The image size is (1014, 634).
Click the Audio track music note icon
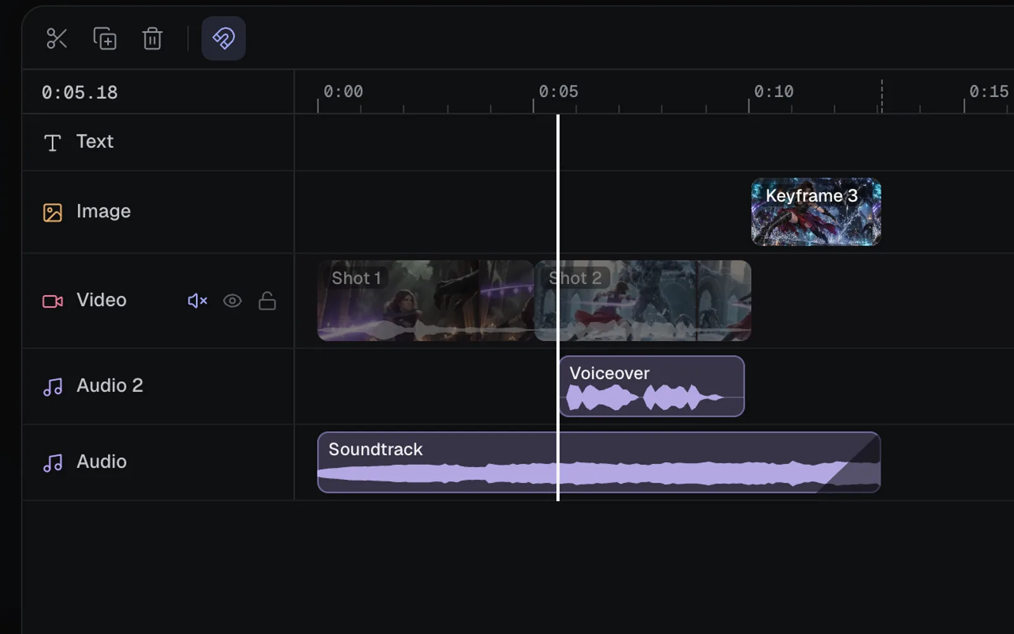(53, 462)
